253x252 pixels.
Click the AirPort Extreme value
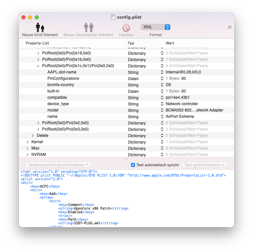click(x=180, y=116)
